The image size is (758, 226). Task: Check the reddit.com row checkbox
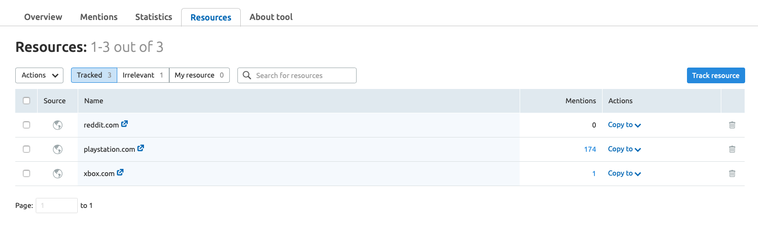(27, 125)
